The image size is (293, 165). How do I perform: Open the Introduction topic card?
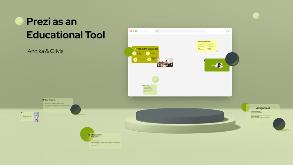pos(105,141)
